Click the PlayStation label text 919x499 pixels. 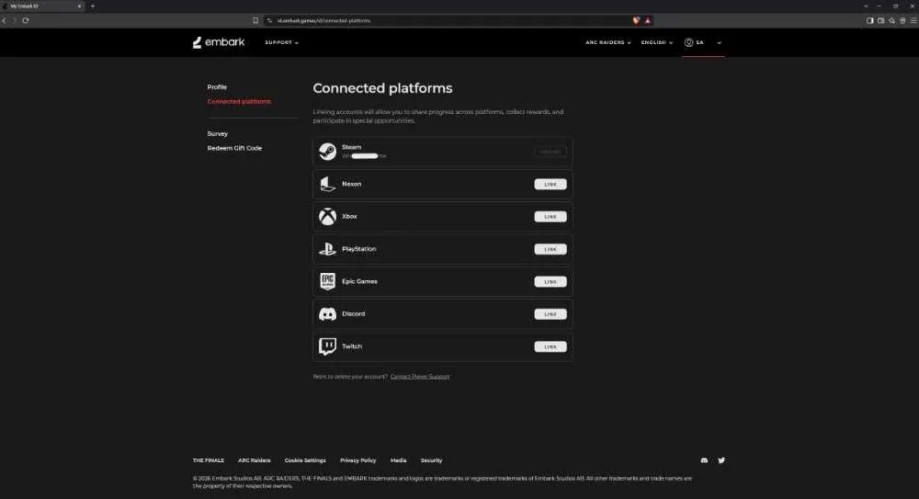click(x=359, y=249)
